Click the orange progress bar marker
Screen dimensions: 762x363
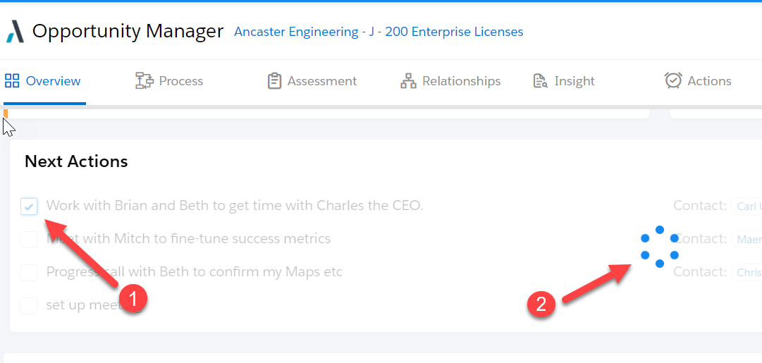[x=6, y=113]
